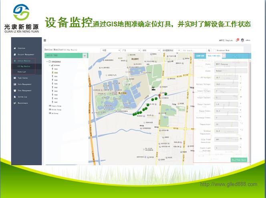Screen dimensions: 266x198
Task: Click the PV Voltage value field
Action: click(x=226, y=78)
